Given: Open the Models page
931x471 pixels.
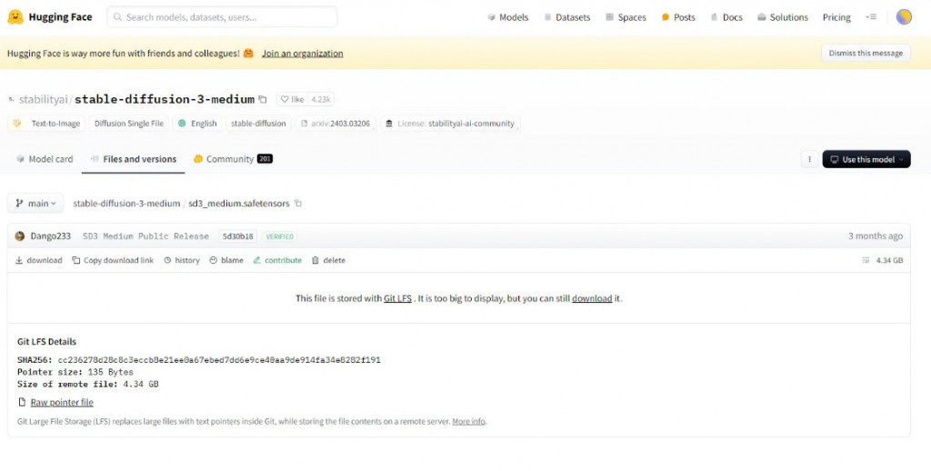Looking at the screenshot, I should coord(507,17).
